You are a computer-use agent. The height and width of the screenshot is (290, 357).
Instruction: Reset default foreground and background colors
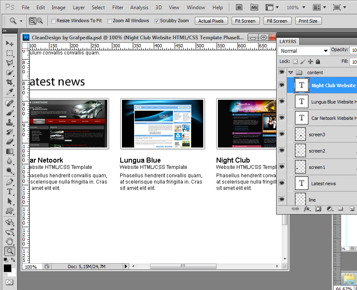6,260
